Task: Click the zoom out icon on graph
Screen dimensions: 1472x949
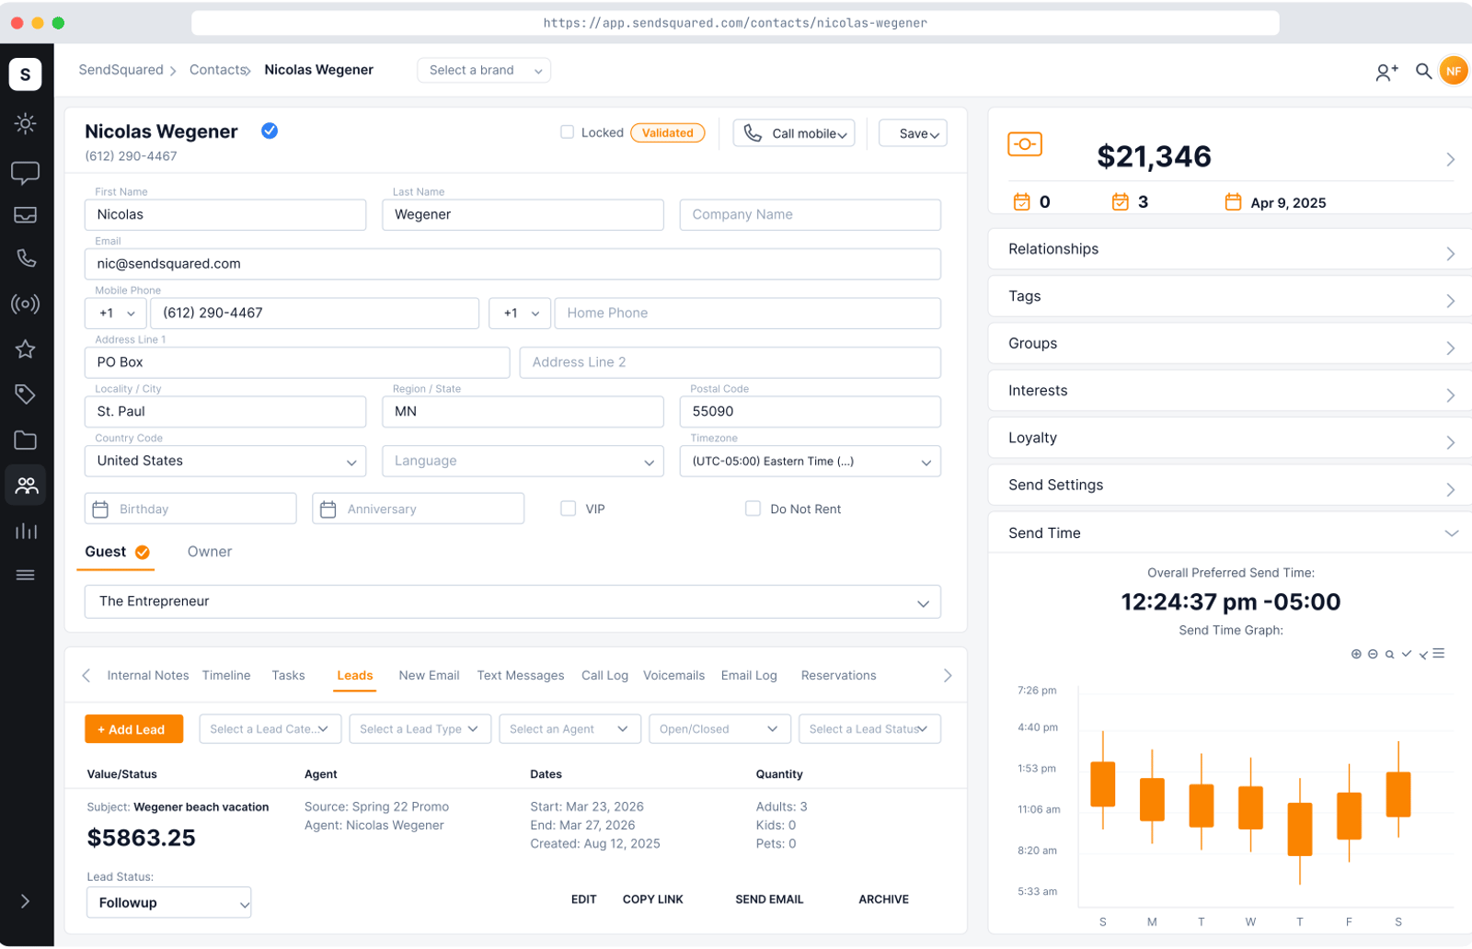Action: pyautogui.click(x=1373, y=654)
